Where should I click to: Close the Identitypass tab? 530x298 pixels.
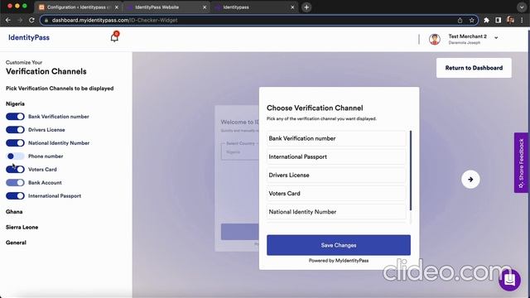(x=292, y=7)
